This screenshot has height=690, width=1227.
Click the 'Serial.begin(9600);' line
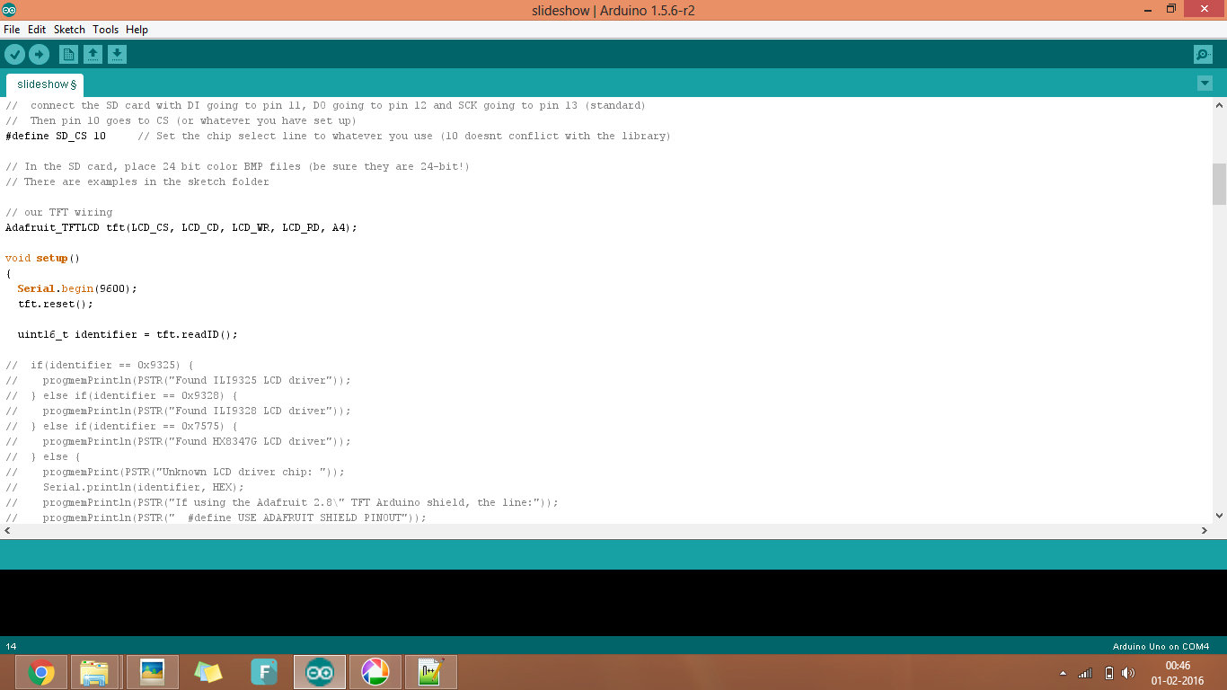tap(77, 288)
